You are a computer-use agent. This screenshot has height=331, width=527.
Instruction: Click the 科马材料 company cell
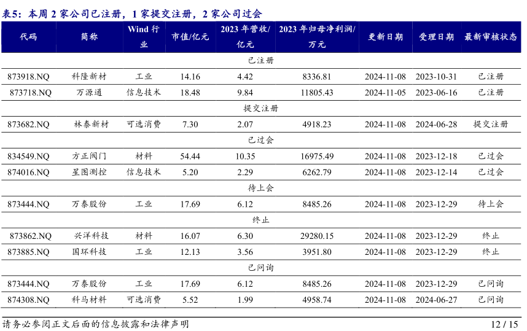coord(89,300)
